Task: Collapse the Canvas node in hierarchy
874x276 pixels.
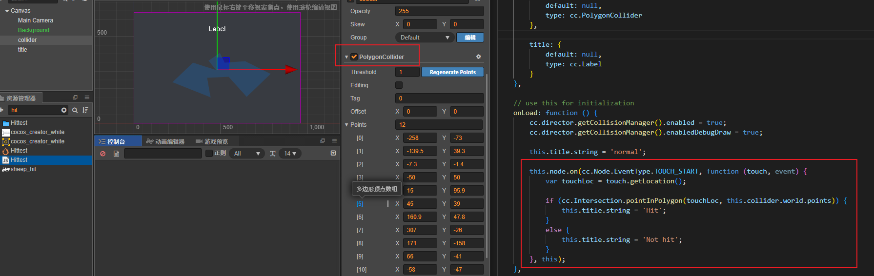Action: click(7, 11)
